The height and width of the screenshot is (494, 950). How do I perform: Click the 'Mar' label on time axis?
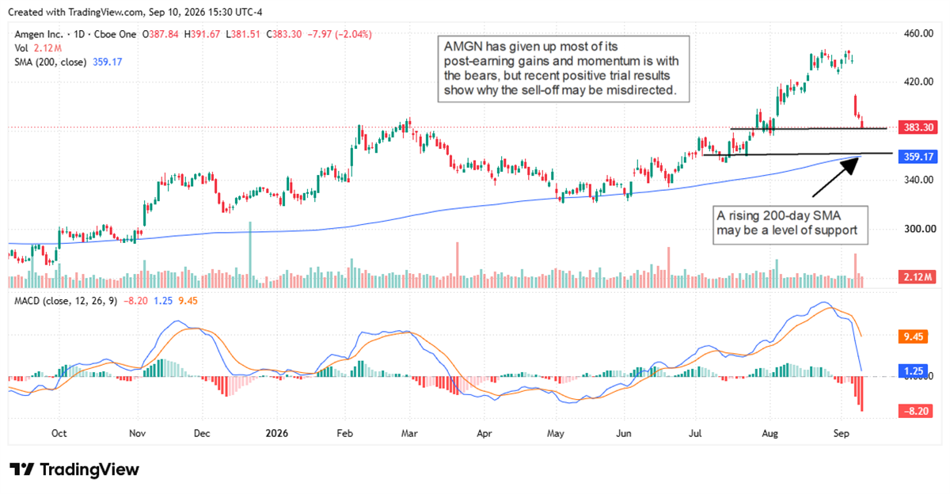(408, 433)
